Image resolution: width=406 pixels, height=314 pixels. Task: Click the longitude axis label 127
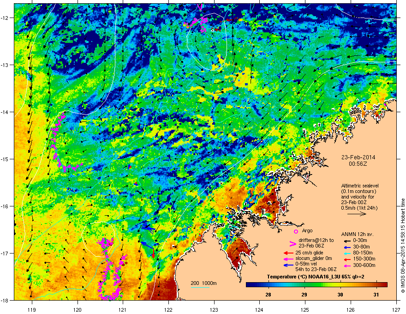[396, 309]
